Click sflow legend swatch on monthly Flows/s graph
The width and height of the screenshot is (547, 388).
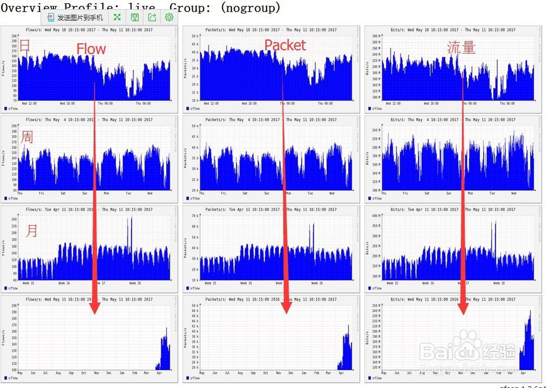tap(5, 289)
